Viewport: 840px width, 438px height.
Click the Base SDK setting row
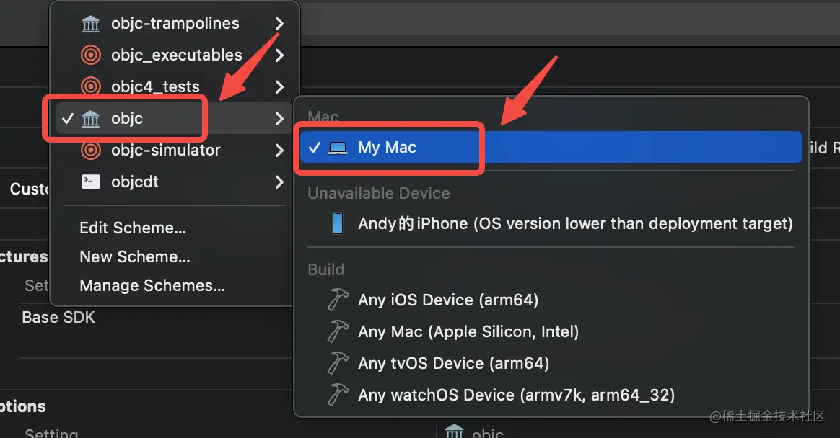click(58, 318)
